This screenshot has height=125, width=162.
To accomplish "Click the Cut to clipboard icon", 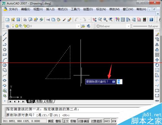I will tap(48, 20).
